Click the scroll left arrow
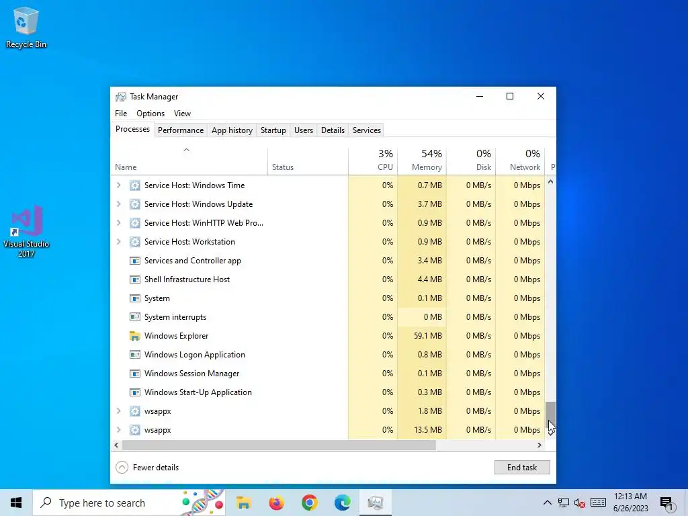Viewport: 688px width, 516px height. pos(116,445)
